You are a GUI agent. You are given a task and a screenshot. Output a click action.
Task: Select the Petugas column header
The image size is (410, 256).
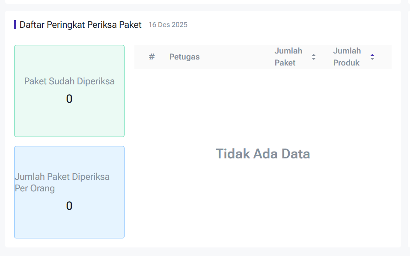tap(184, 57)
